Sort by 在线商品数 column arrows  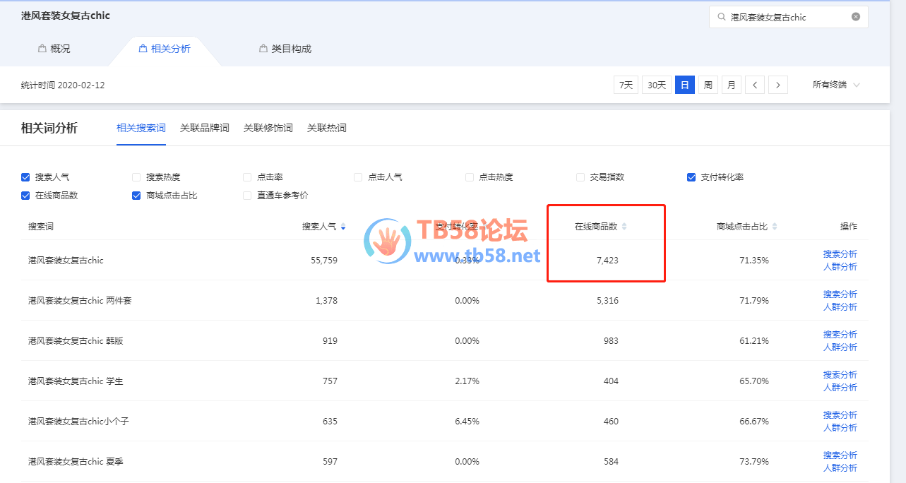coord(624,227)
